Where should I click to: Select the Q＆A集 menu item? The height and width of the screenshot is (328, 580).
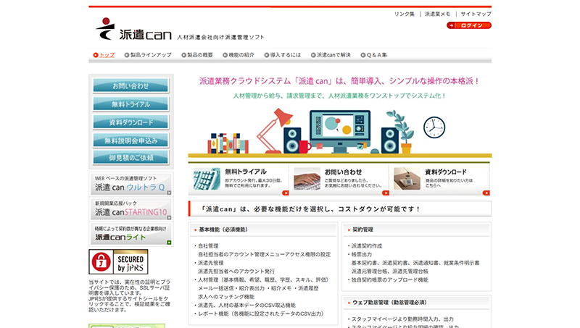tap(374, 55)
